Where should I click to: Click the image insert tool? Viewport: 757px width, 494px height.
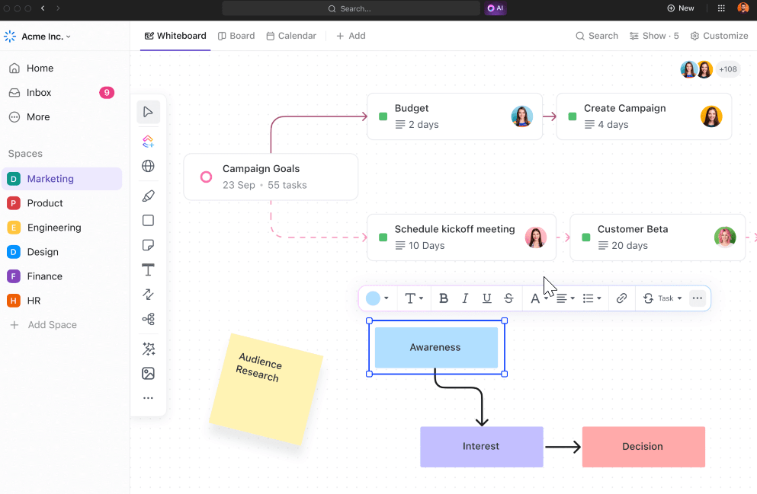148,374
